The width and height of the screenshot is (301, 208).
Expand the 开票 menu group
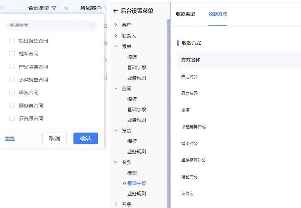click(116, 204)
